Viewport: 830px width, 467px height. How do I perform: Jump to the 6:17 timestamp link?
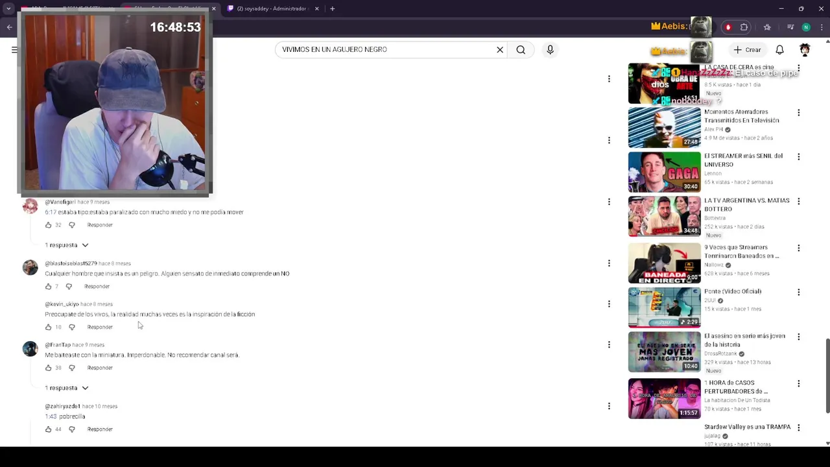[51, 212]
